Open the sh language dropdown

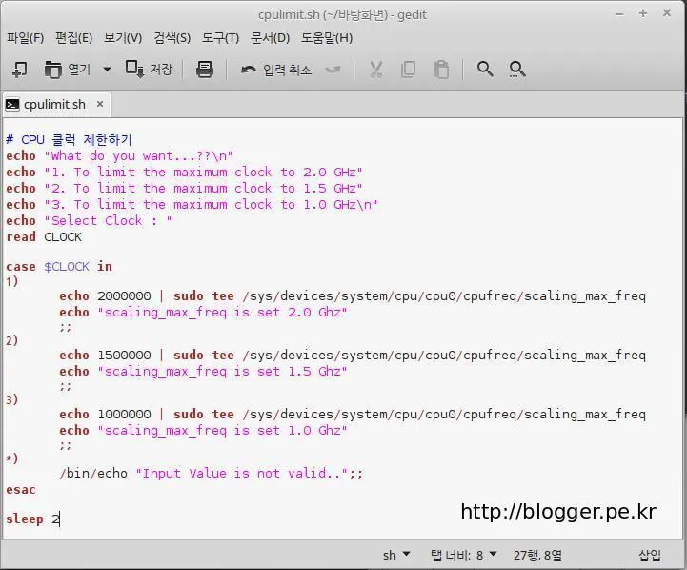point(396,555)
